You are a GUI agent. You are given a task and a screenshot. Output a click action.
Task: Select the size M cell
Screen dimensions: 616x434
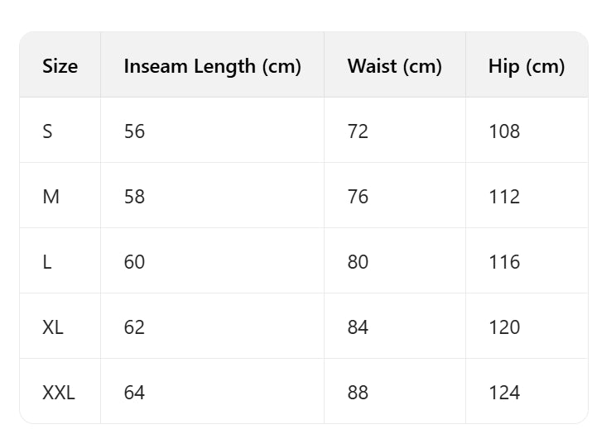(x=51, y=197)
